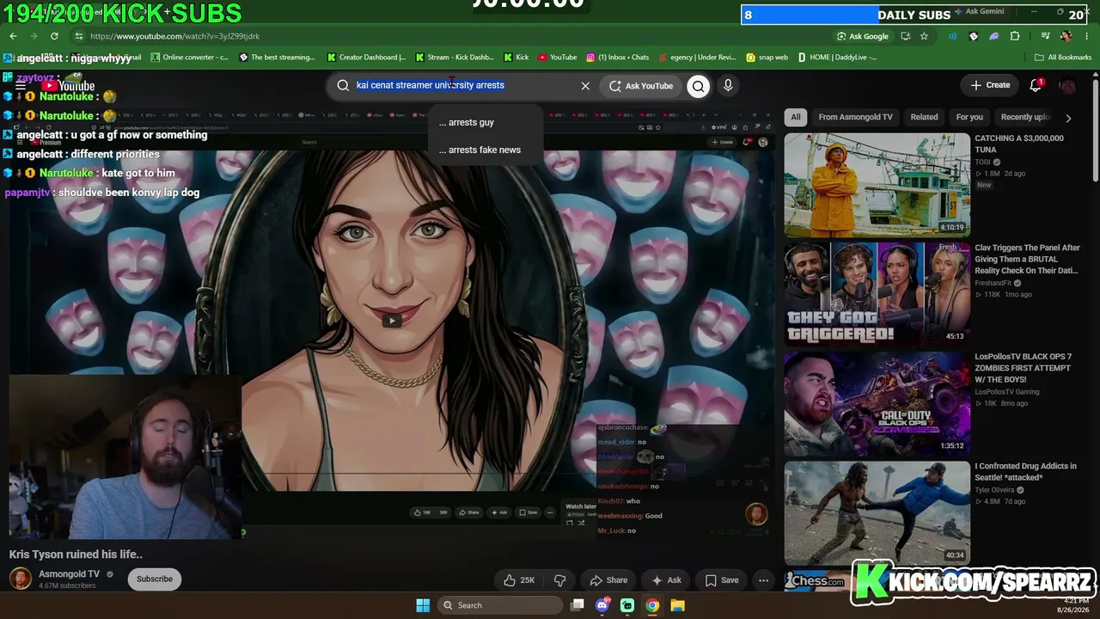Click the Chrome address bar URL
Screen dimensions: 1100x619
point(174,36)
